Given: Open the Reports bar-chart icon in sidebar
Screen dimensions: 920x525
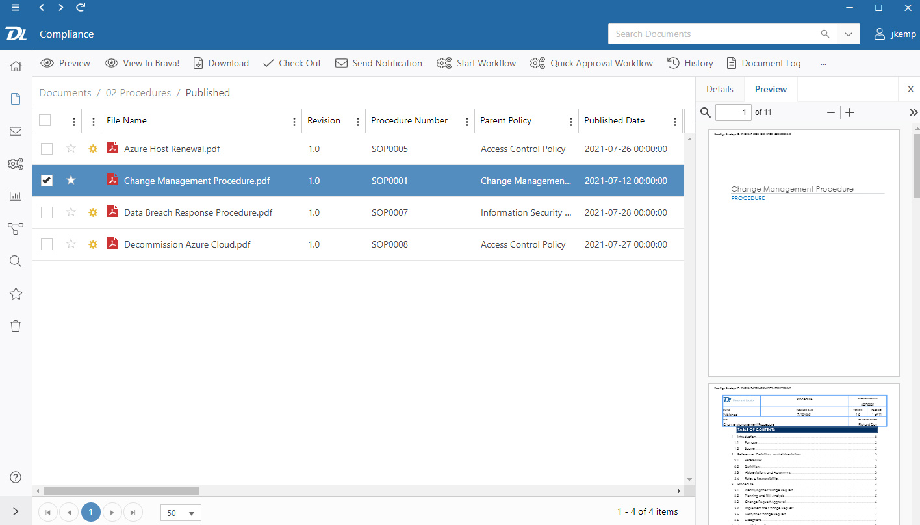Looking at the screenshot, I should coord(15,196).
